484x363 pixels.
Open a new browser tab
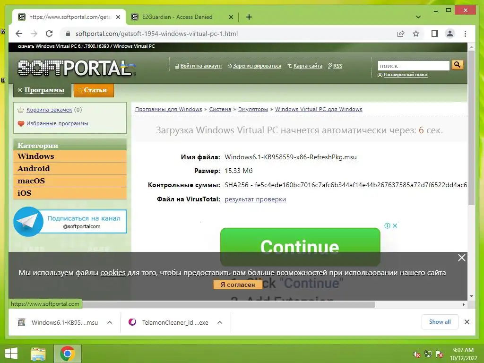(249, 17)
